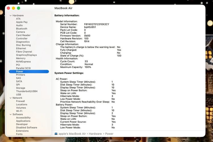The width and height of the screenshot is (213, 142).
Task: Select Extensions under Software
Action: 22,131
